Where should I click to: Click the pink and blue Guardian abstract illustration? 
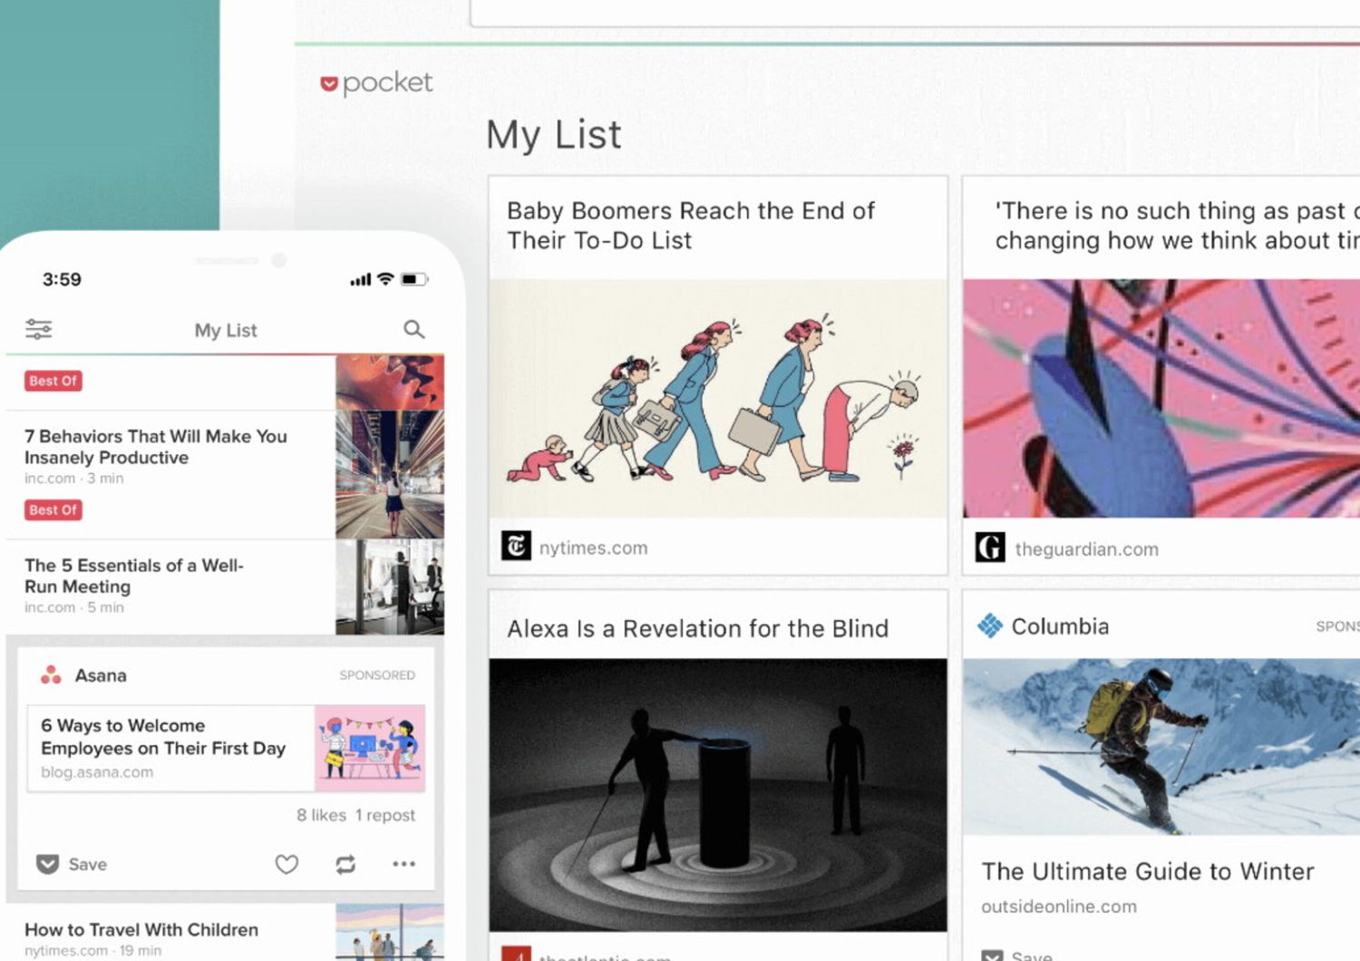1161,398
